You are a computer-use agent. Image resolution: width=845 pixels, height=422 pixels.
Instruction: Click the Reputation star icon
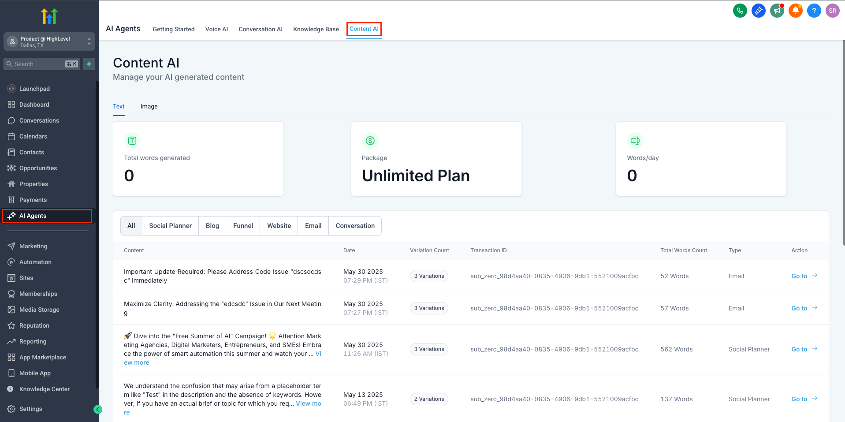click(11, 325)
